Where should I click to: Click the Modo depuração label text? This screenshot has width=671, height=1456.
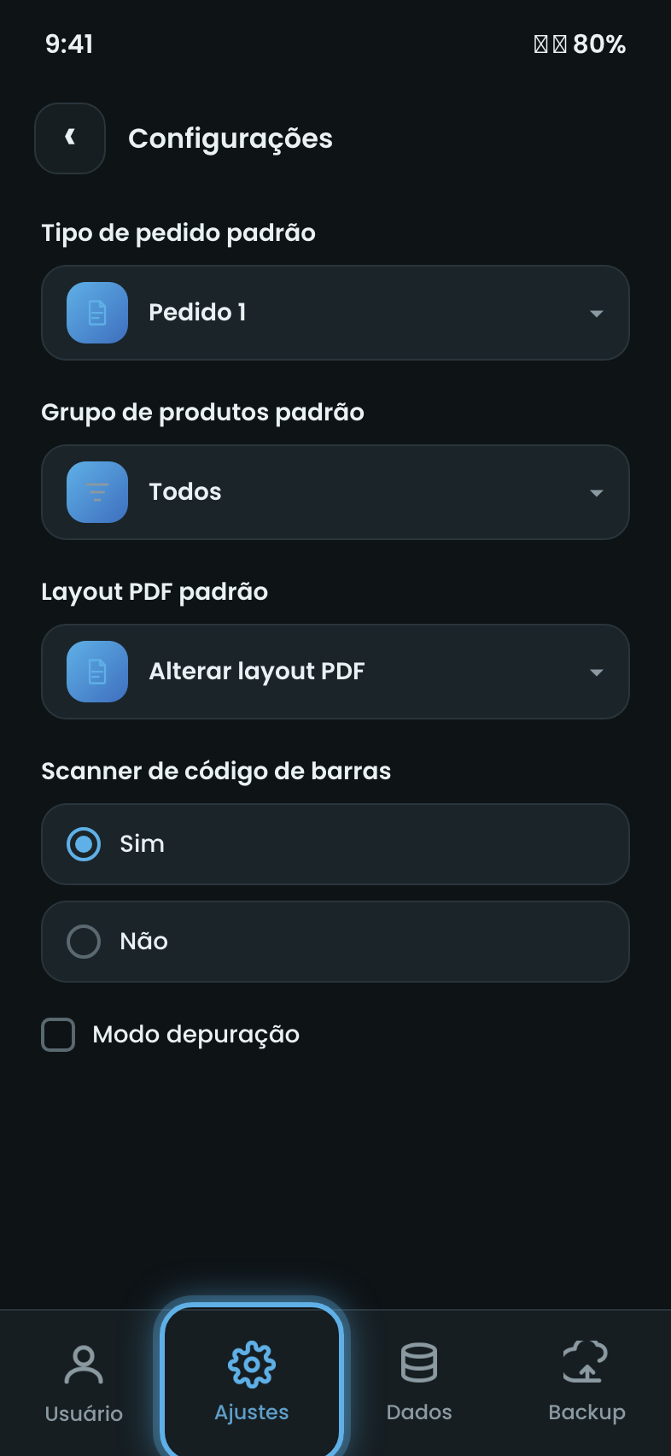pyautogui.click(x=196, y=1035)
